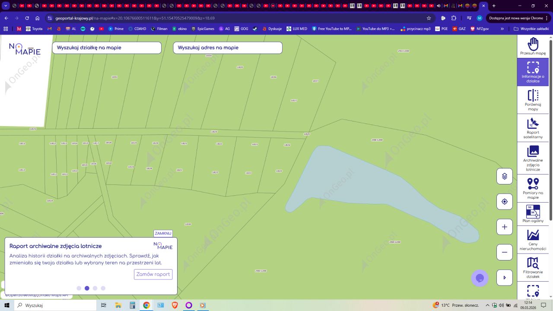The image size is (553, 311).
Task: Select the first carousel dot
Action: pyautogui.click(x=79, y=288)
